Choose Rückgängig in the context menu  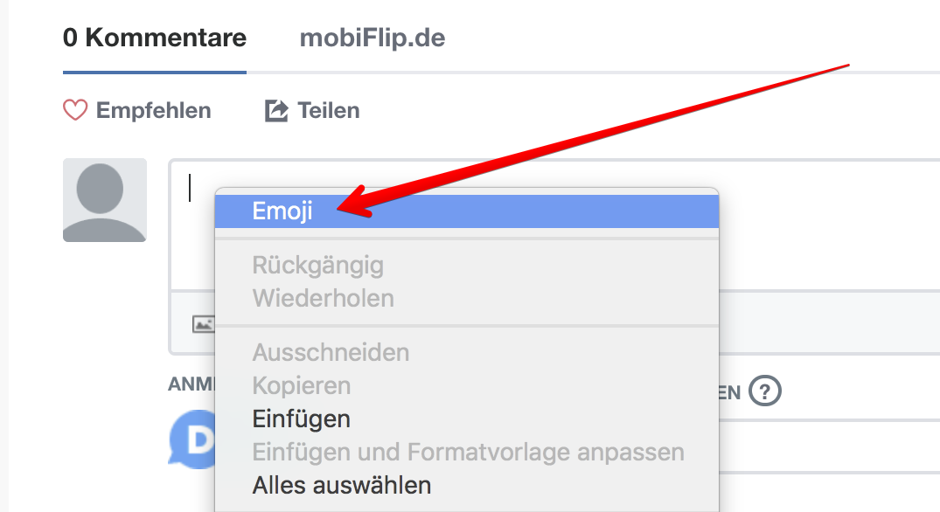317,265
